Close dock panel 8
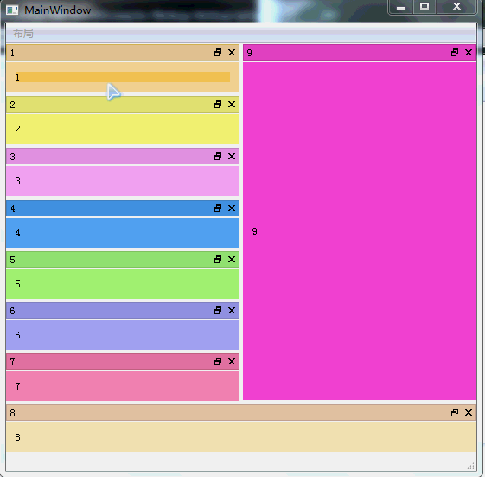The height and width of the screenshot is (477, 485). [x=469, y=413]
